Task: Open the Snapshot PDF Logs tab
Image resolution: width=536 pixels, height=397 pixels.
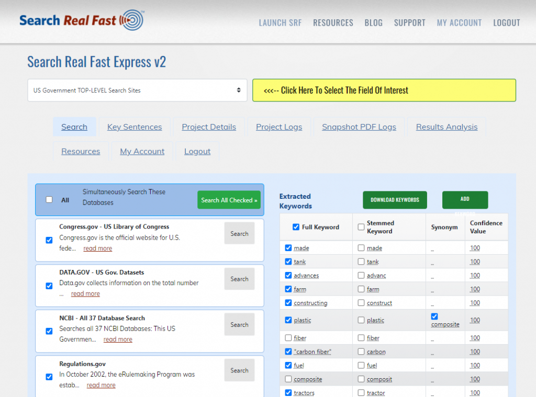Action: [359, 127]
